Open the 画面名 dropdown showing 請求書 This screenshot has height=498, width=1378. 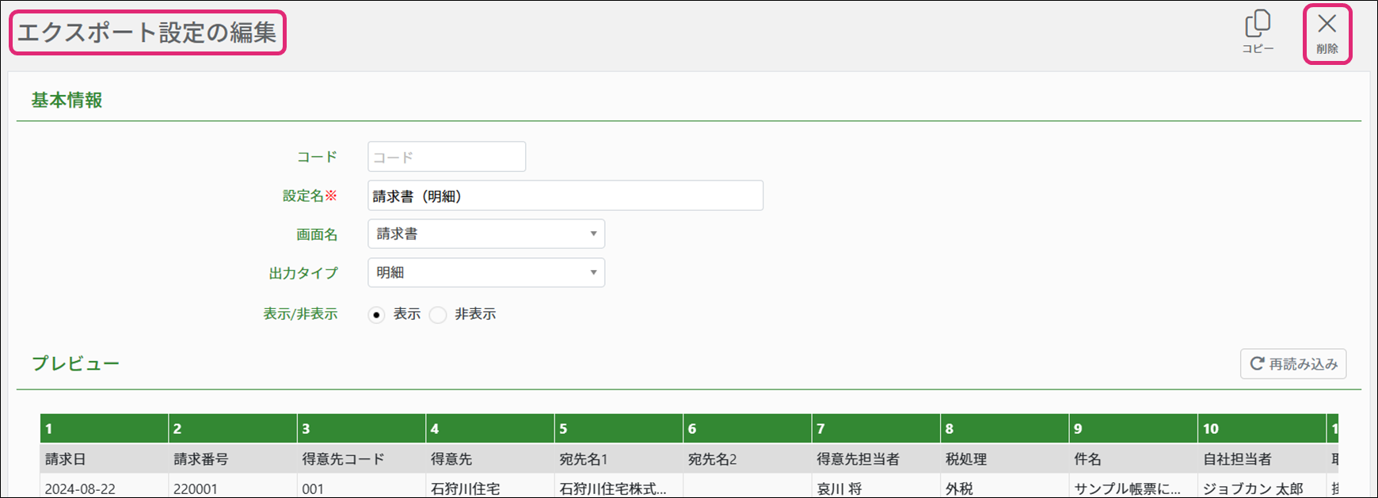click(485, 234)
